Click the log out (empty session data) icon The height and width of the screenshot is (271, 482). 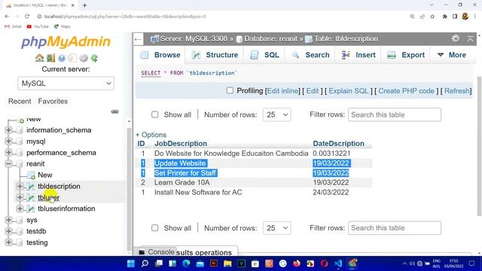50,58
